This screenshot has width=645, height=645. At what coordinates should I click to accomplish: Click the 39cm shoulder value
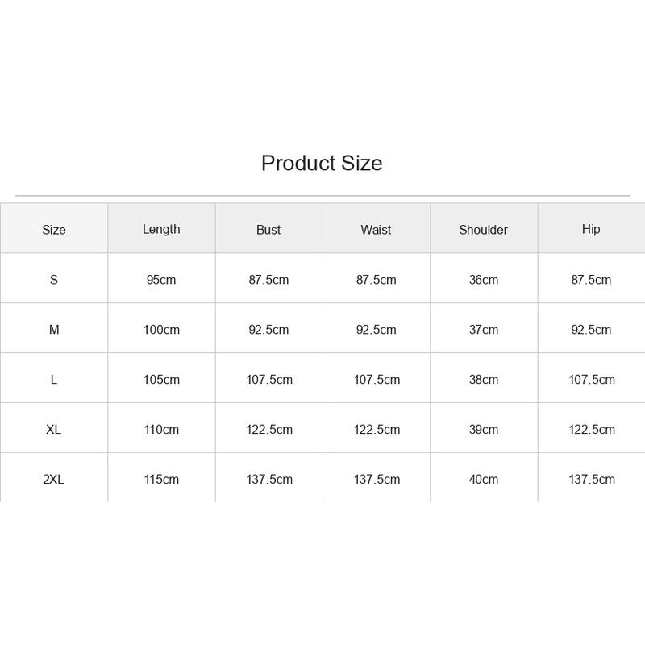coord(484,430)
